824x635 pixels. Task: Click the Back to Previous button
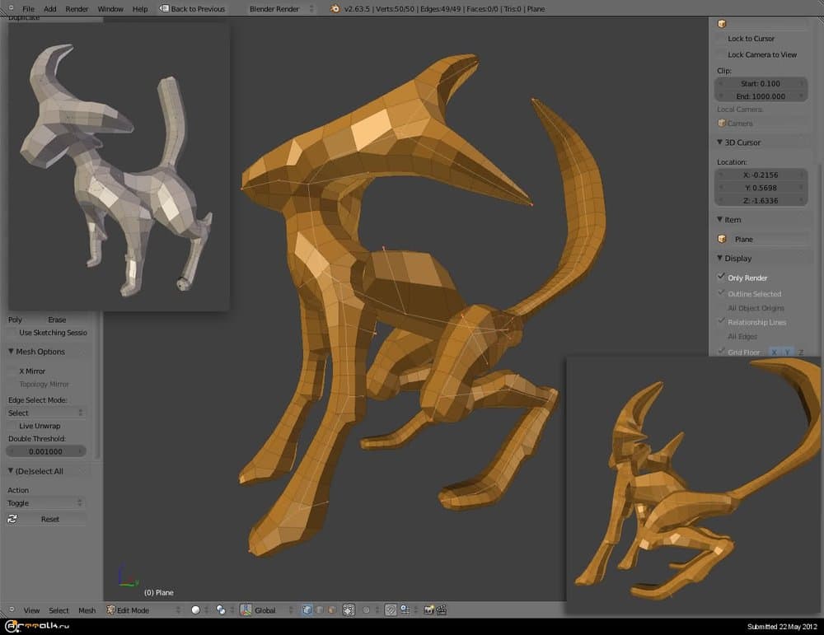(x=192, y=9)
